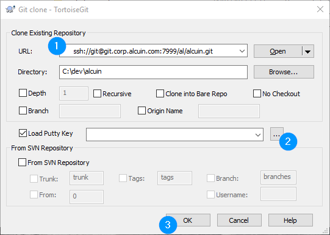Expand the Putty Key path dropdown
Image resolution: width=330 pixels, height=235 pixels.
pos(258,135)
